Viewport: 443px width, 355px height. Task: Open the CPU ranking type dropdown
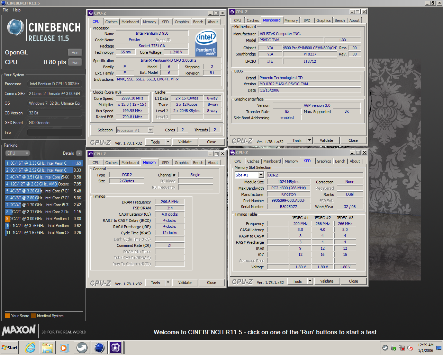[17, 153]
